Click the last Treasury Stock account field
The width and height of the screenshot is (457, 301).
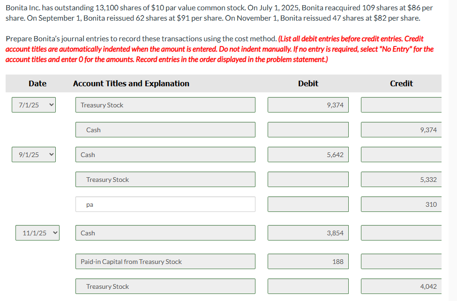point(165,286)
